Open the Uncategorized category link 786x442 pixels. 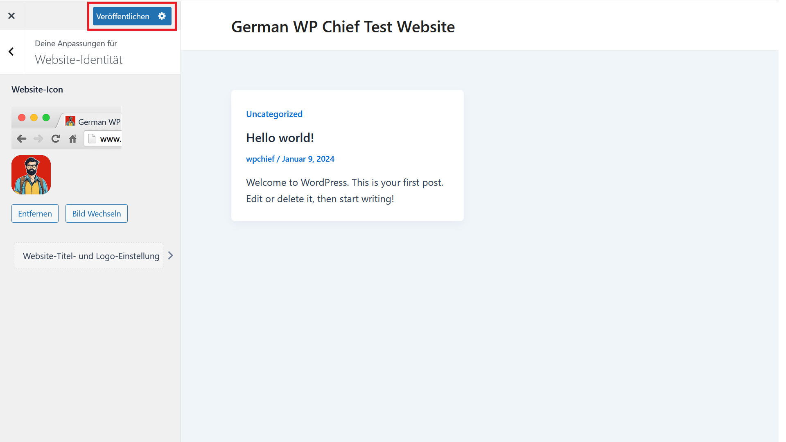[274, 114]
